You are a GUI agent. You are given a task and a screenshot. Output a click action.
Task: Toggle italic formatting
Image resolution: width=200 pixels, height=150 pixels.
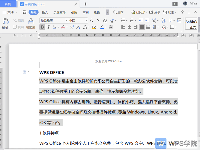pyautogui.click(x=49, y=27)
